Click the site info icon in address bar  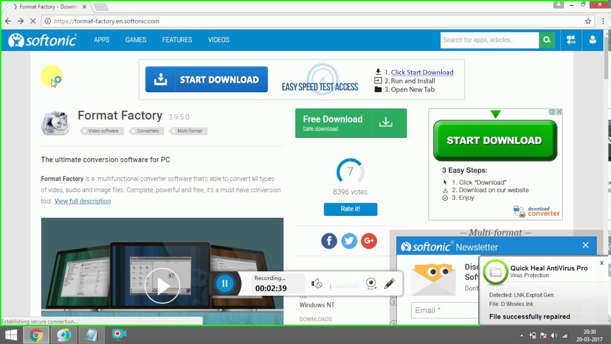[47, 21]
